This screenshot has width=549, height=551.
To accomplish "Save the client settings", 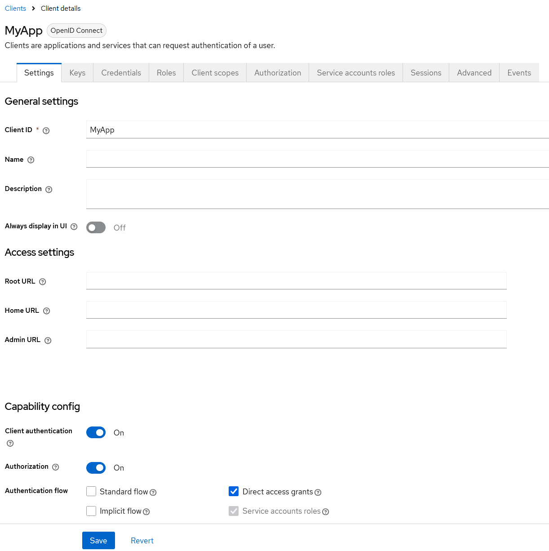I will [98, 540].
